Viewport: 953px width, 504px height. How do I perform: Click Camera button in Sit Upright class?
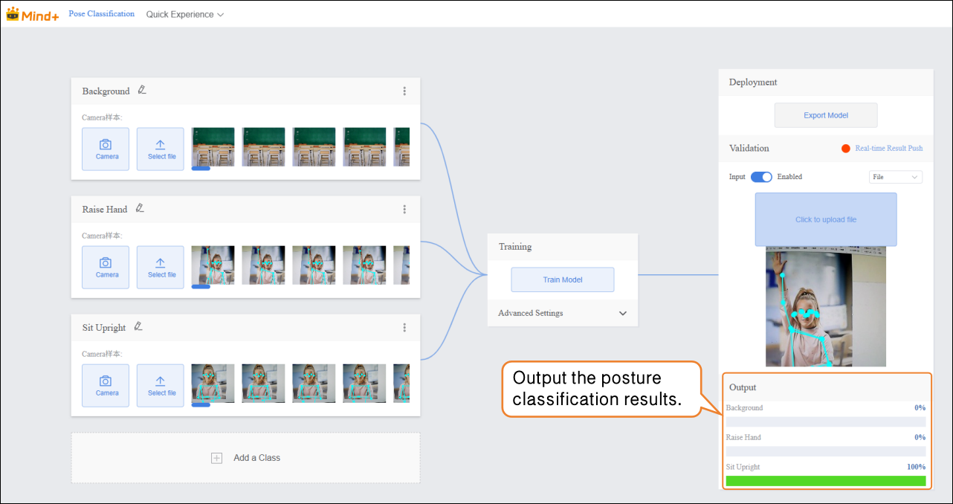106,386
